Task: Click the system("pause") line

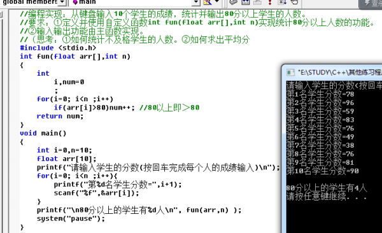Action: (71, 218)
